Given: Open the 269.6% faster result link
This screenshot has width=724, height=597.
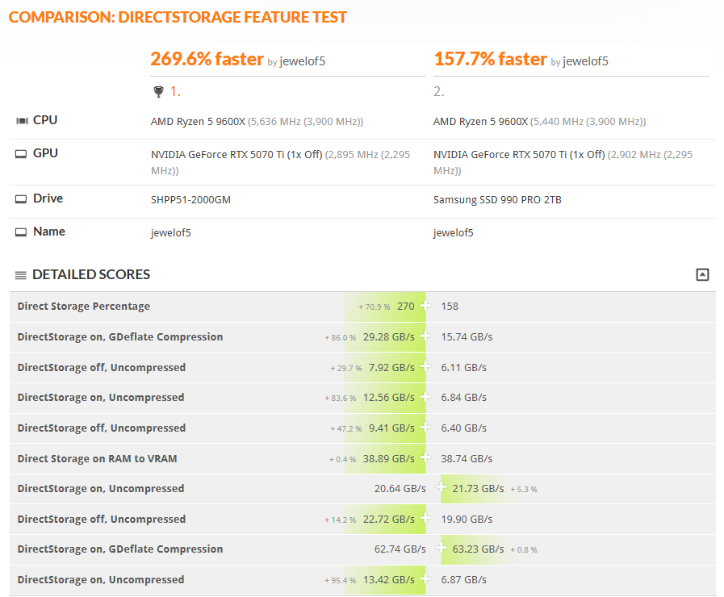Looking at the screenshot, I should tap(207, 59).
